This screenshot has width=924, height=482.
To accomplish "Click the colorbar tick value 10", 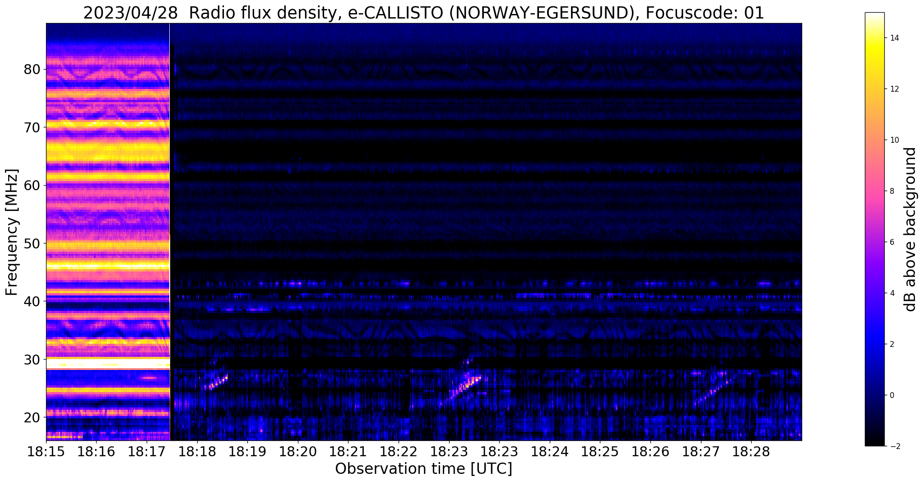I will [x=894, y=140].
